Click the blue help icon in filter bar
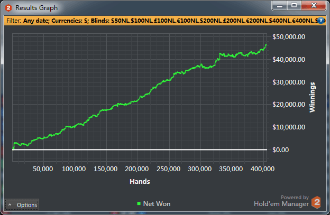 pyautogui.click(x=320, y=21)
